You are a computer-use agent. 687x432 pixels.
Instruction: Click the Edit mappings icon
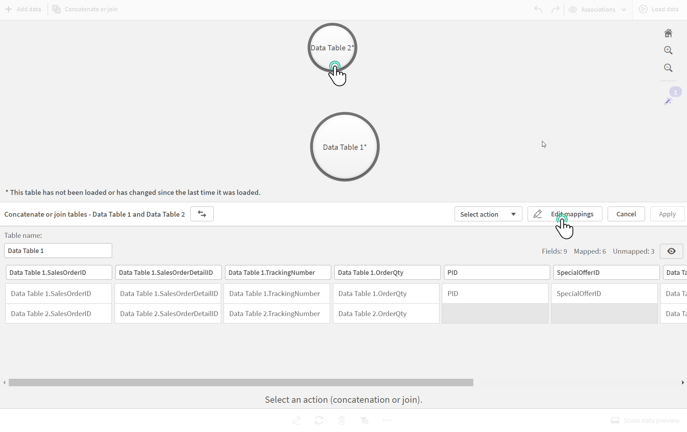click(537, 214)
